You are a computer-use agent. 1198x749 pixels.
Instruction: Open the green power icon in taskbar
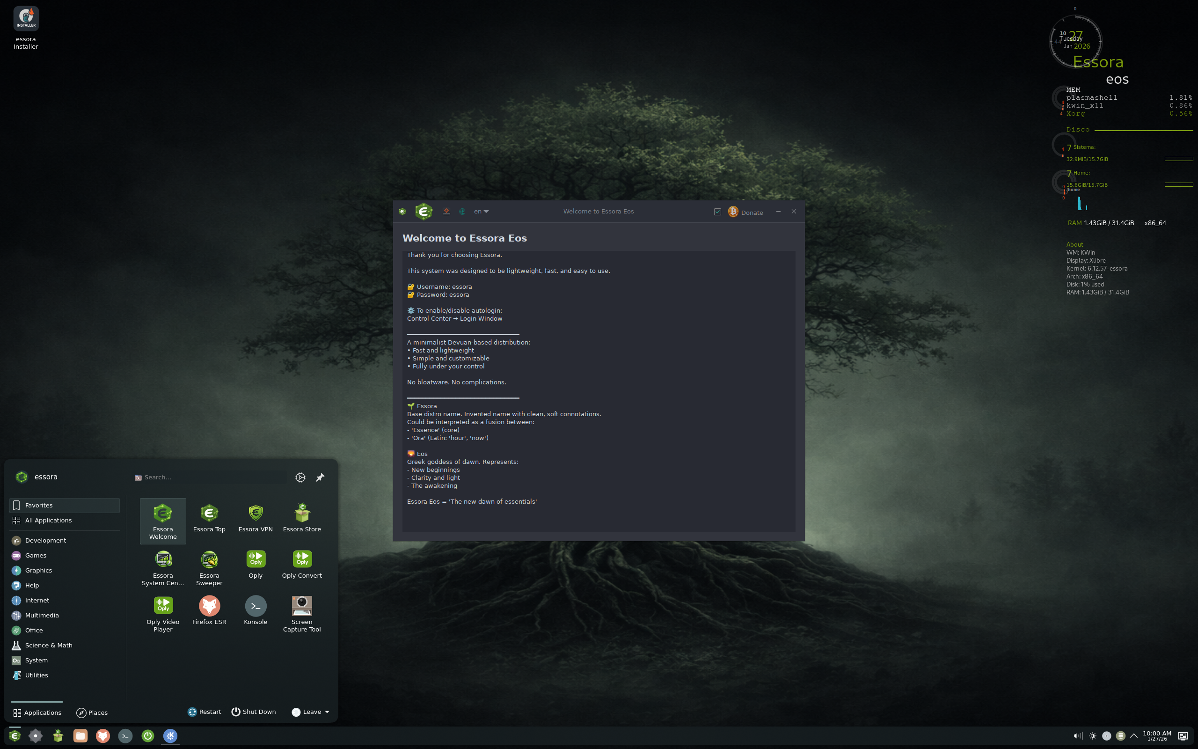coord(147,735)
